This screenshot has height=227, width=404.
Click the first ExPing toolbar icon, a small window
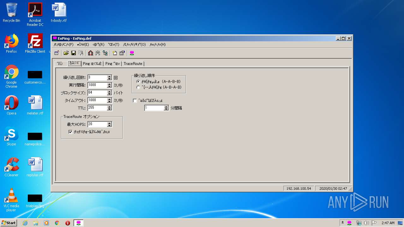pyautogui.click(x=57, y=53)
